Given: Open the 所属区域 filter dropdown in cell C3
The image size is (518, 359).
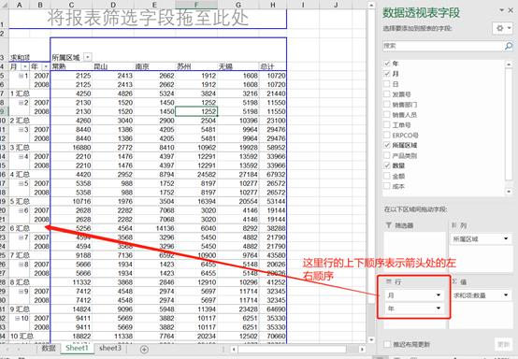Looking at the screenshot, I should [88, 57].
